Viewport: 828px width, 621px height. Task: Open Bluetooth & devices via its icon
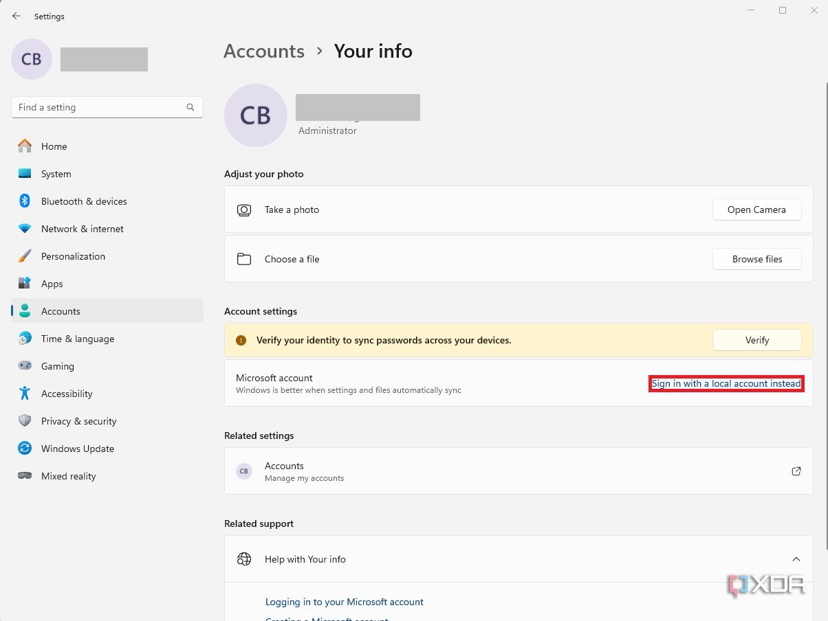click(x=25, y=201)
